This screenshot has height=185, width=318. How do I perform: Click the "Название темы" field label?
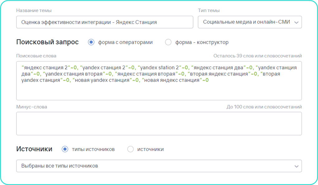tap(34, 11)
